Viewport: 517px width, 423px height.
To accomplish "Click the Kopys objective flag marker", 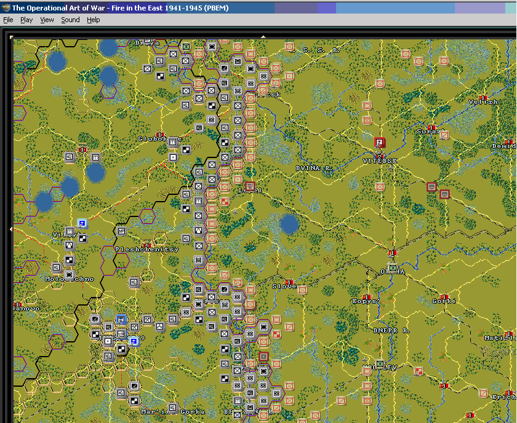I will coord(366,297).
